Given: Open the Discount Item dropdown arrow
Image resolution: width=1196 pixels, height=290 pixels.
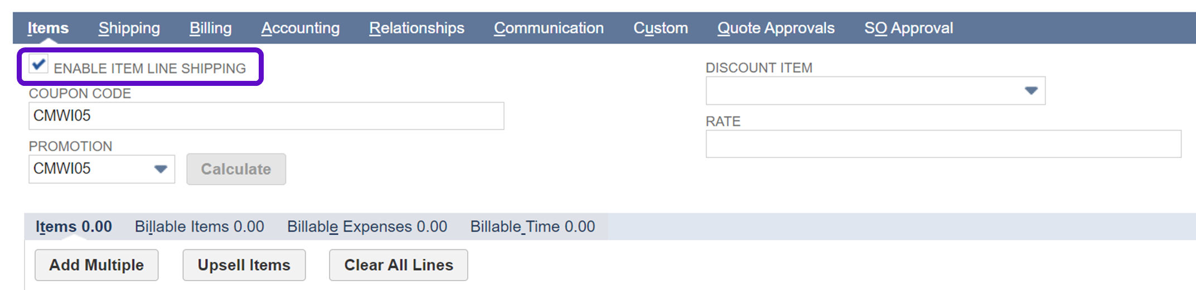Looking at the screenshot, I should click(x=1030, y=91).
